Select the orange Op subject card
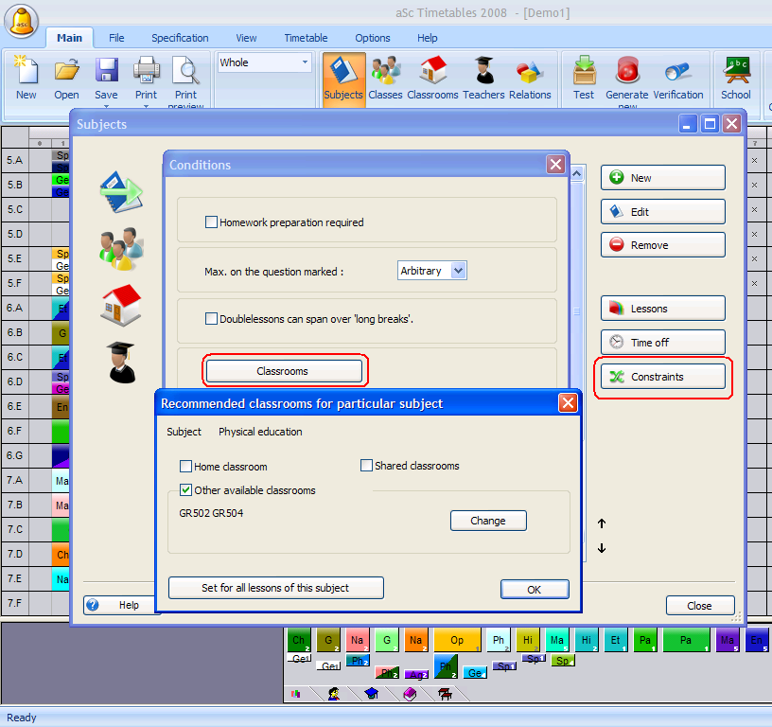Screen dimensions: 772x727 (x=457, y=641)
